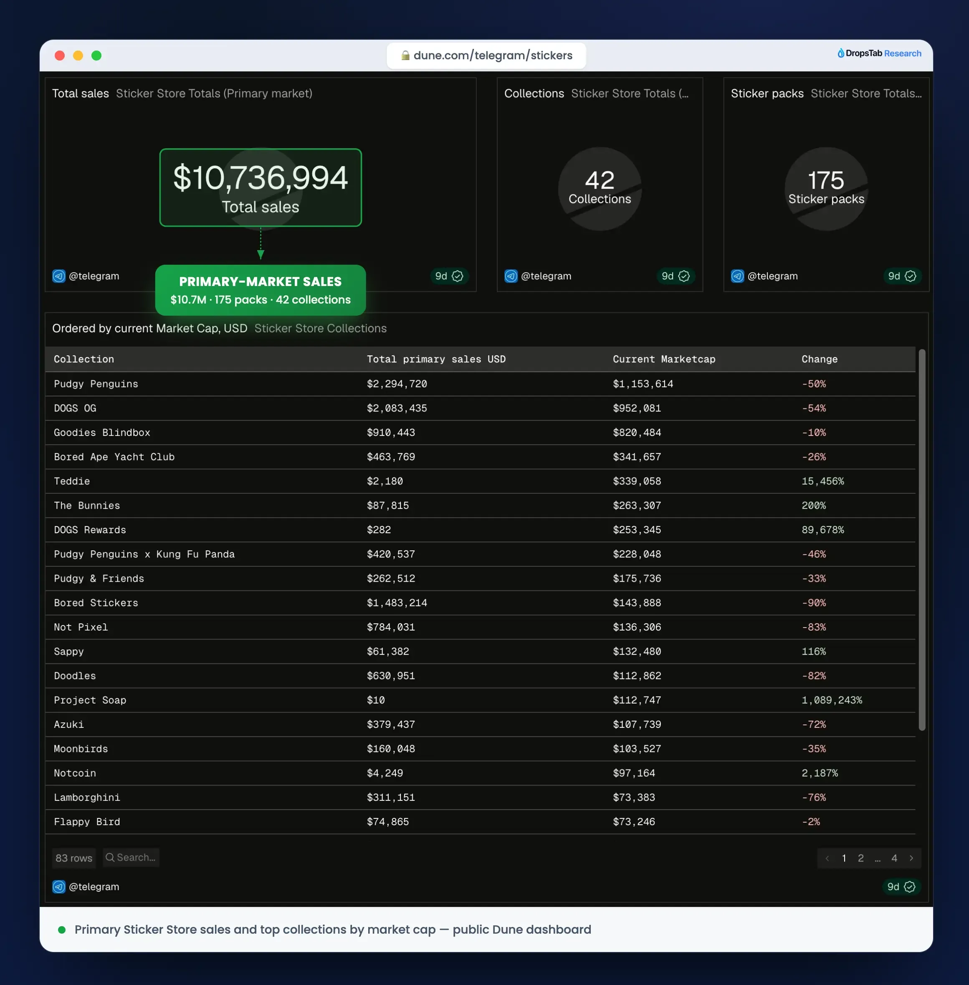Open @telegram link in Total sales panel
Screen dimensions: 969x985
tap(94, 276)
